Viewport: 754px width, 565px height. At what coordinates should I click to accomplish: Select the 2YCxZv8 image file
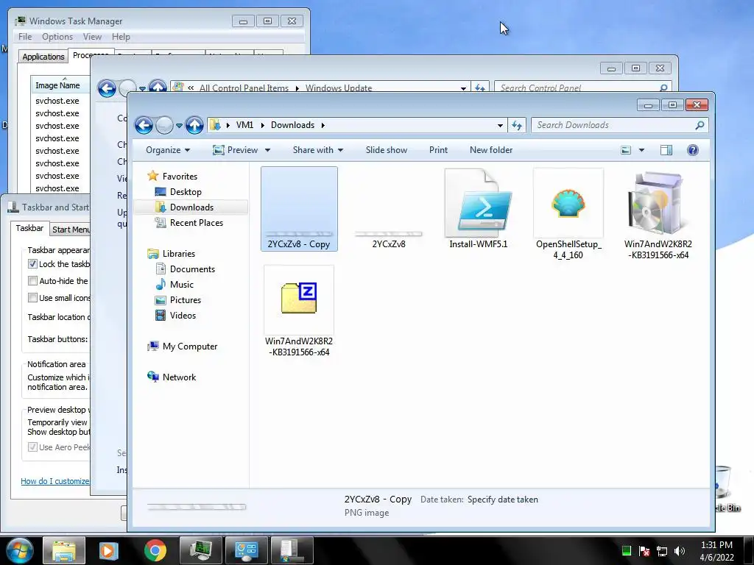[x=389, y=239]
